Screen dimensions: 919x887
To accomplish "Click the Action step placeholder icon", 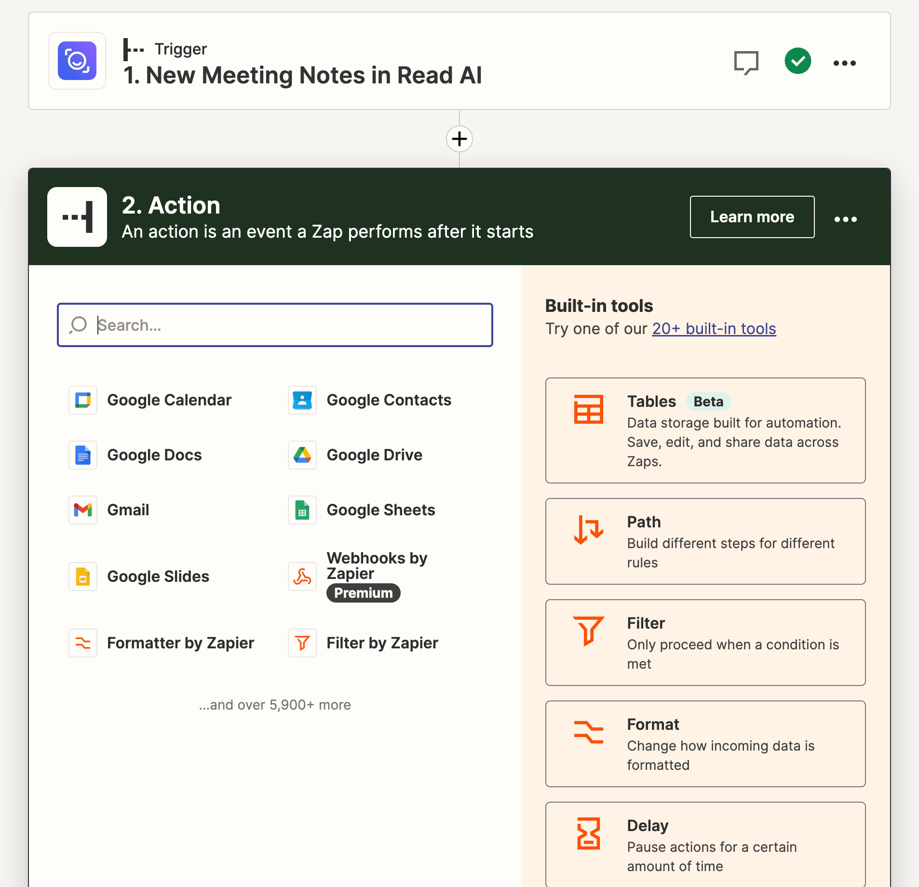I will pyautogui.click(x=77, y=217).
